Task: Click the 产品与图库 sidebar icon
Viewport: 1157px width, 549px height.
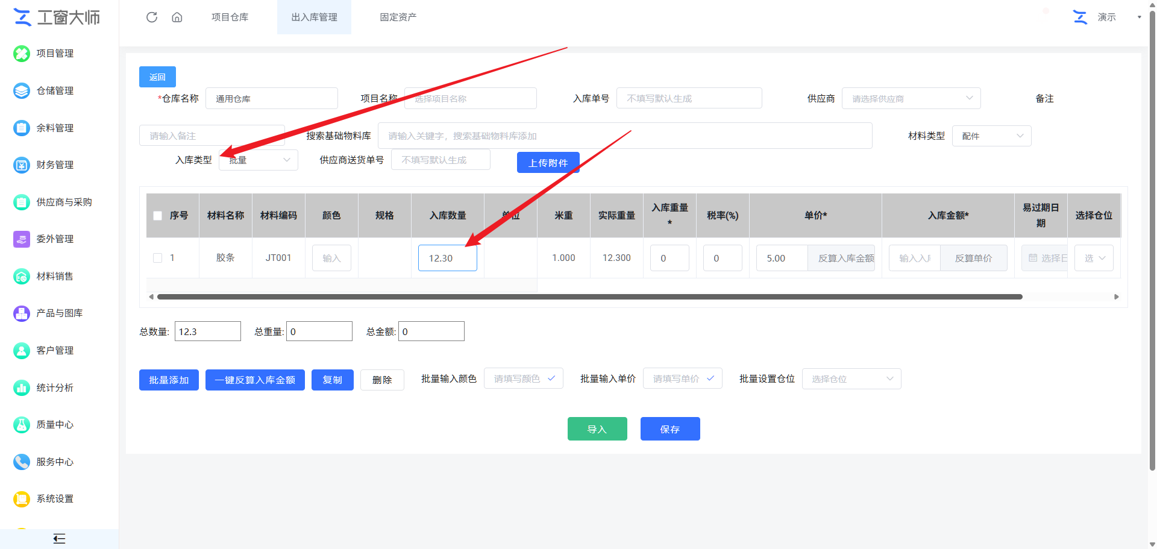Action: [22, 313]
